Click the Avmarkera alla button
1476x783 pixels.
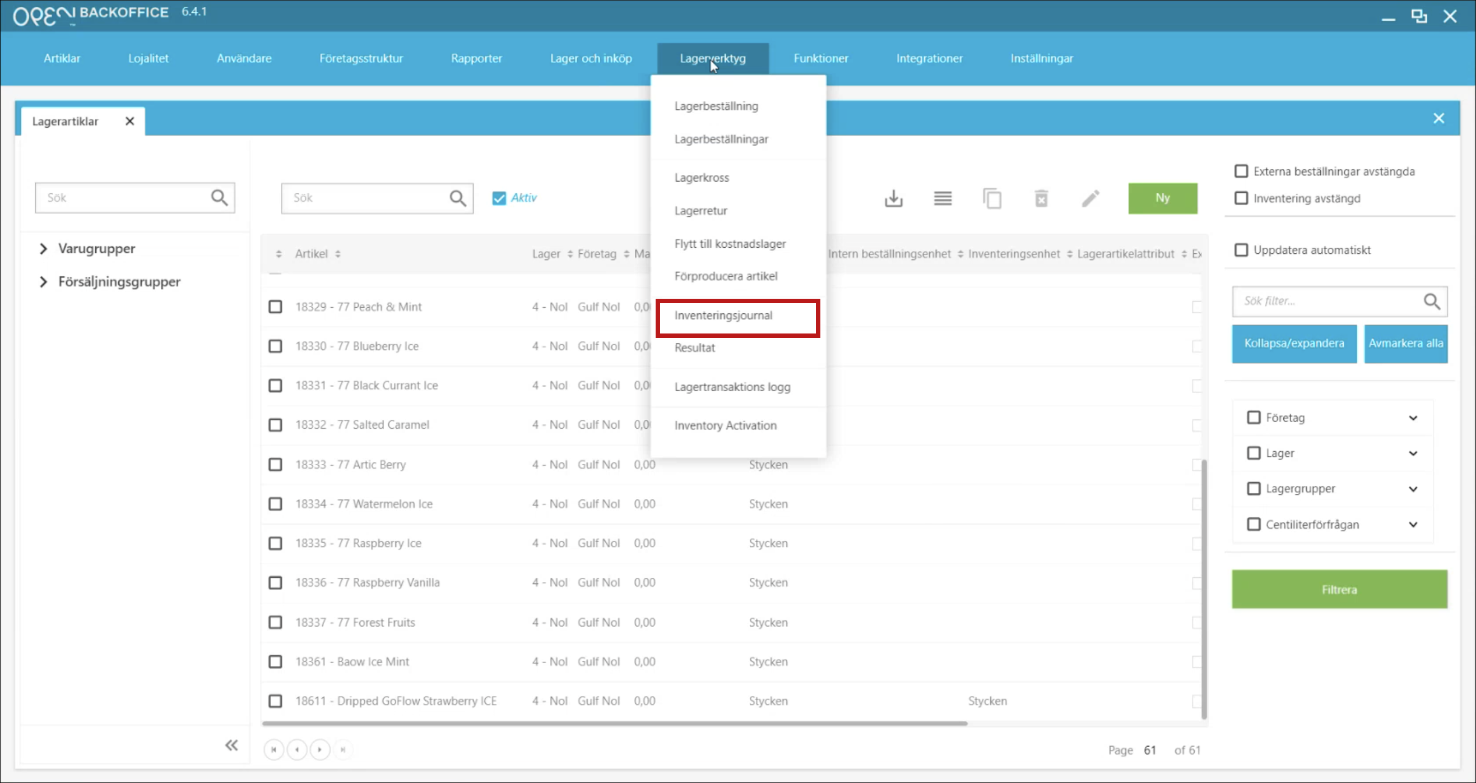coord(1405,344)
